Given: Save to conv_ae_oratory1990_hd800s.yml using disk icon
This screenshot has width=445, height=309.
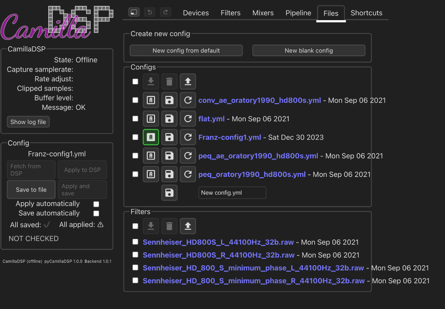Looking at the screenshot, I should (x=169, y=100).
